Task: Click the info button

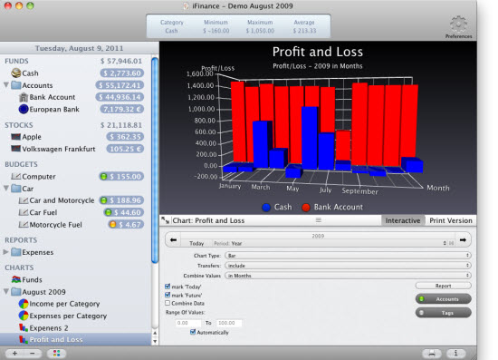Action: click(x=456, y=354)
